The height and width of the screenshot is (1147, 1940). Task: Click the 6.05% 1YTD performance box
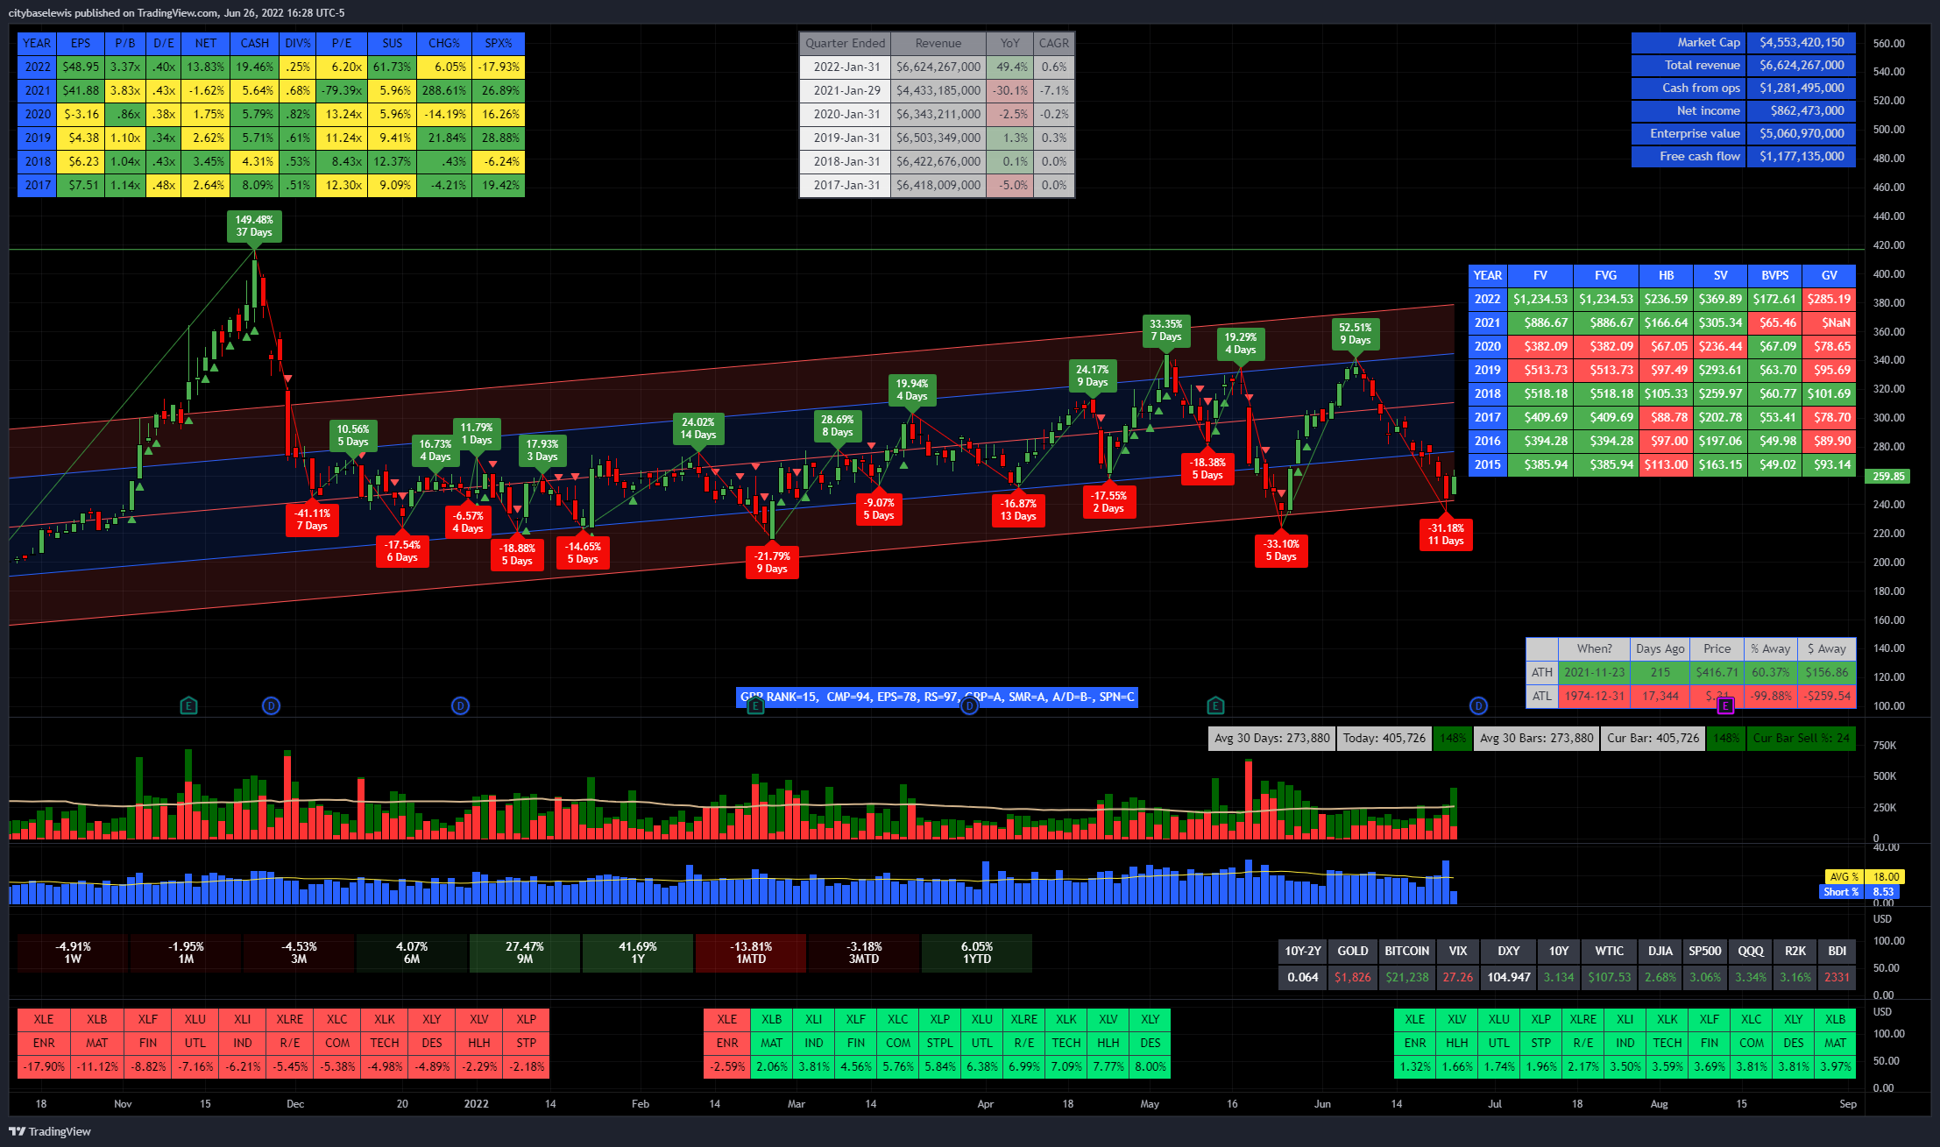point(977,953)
